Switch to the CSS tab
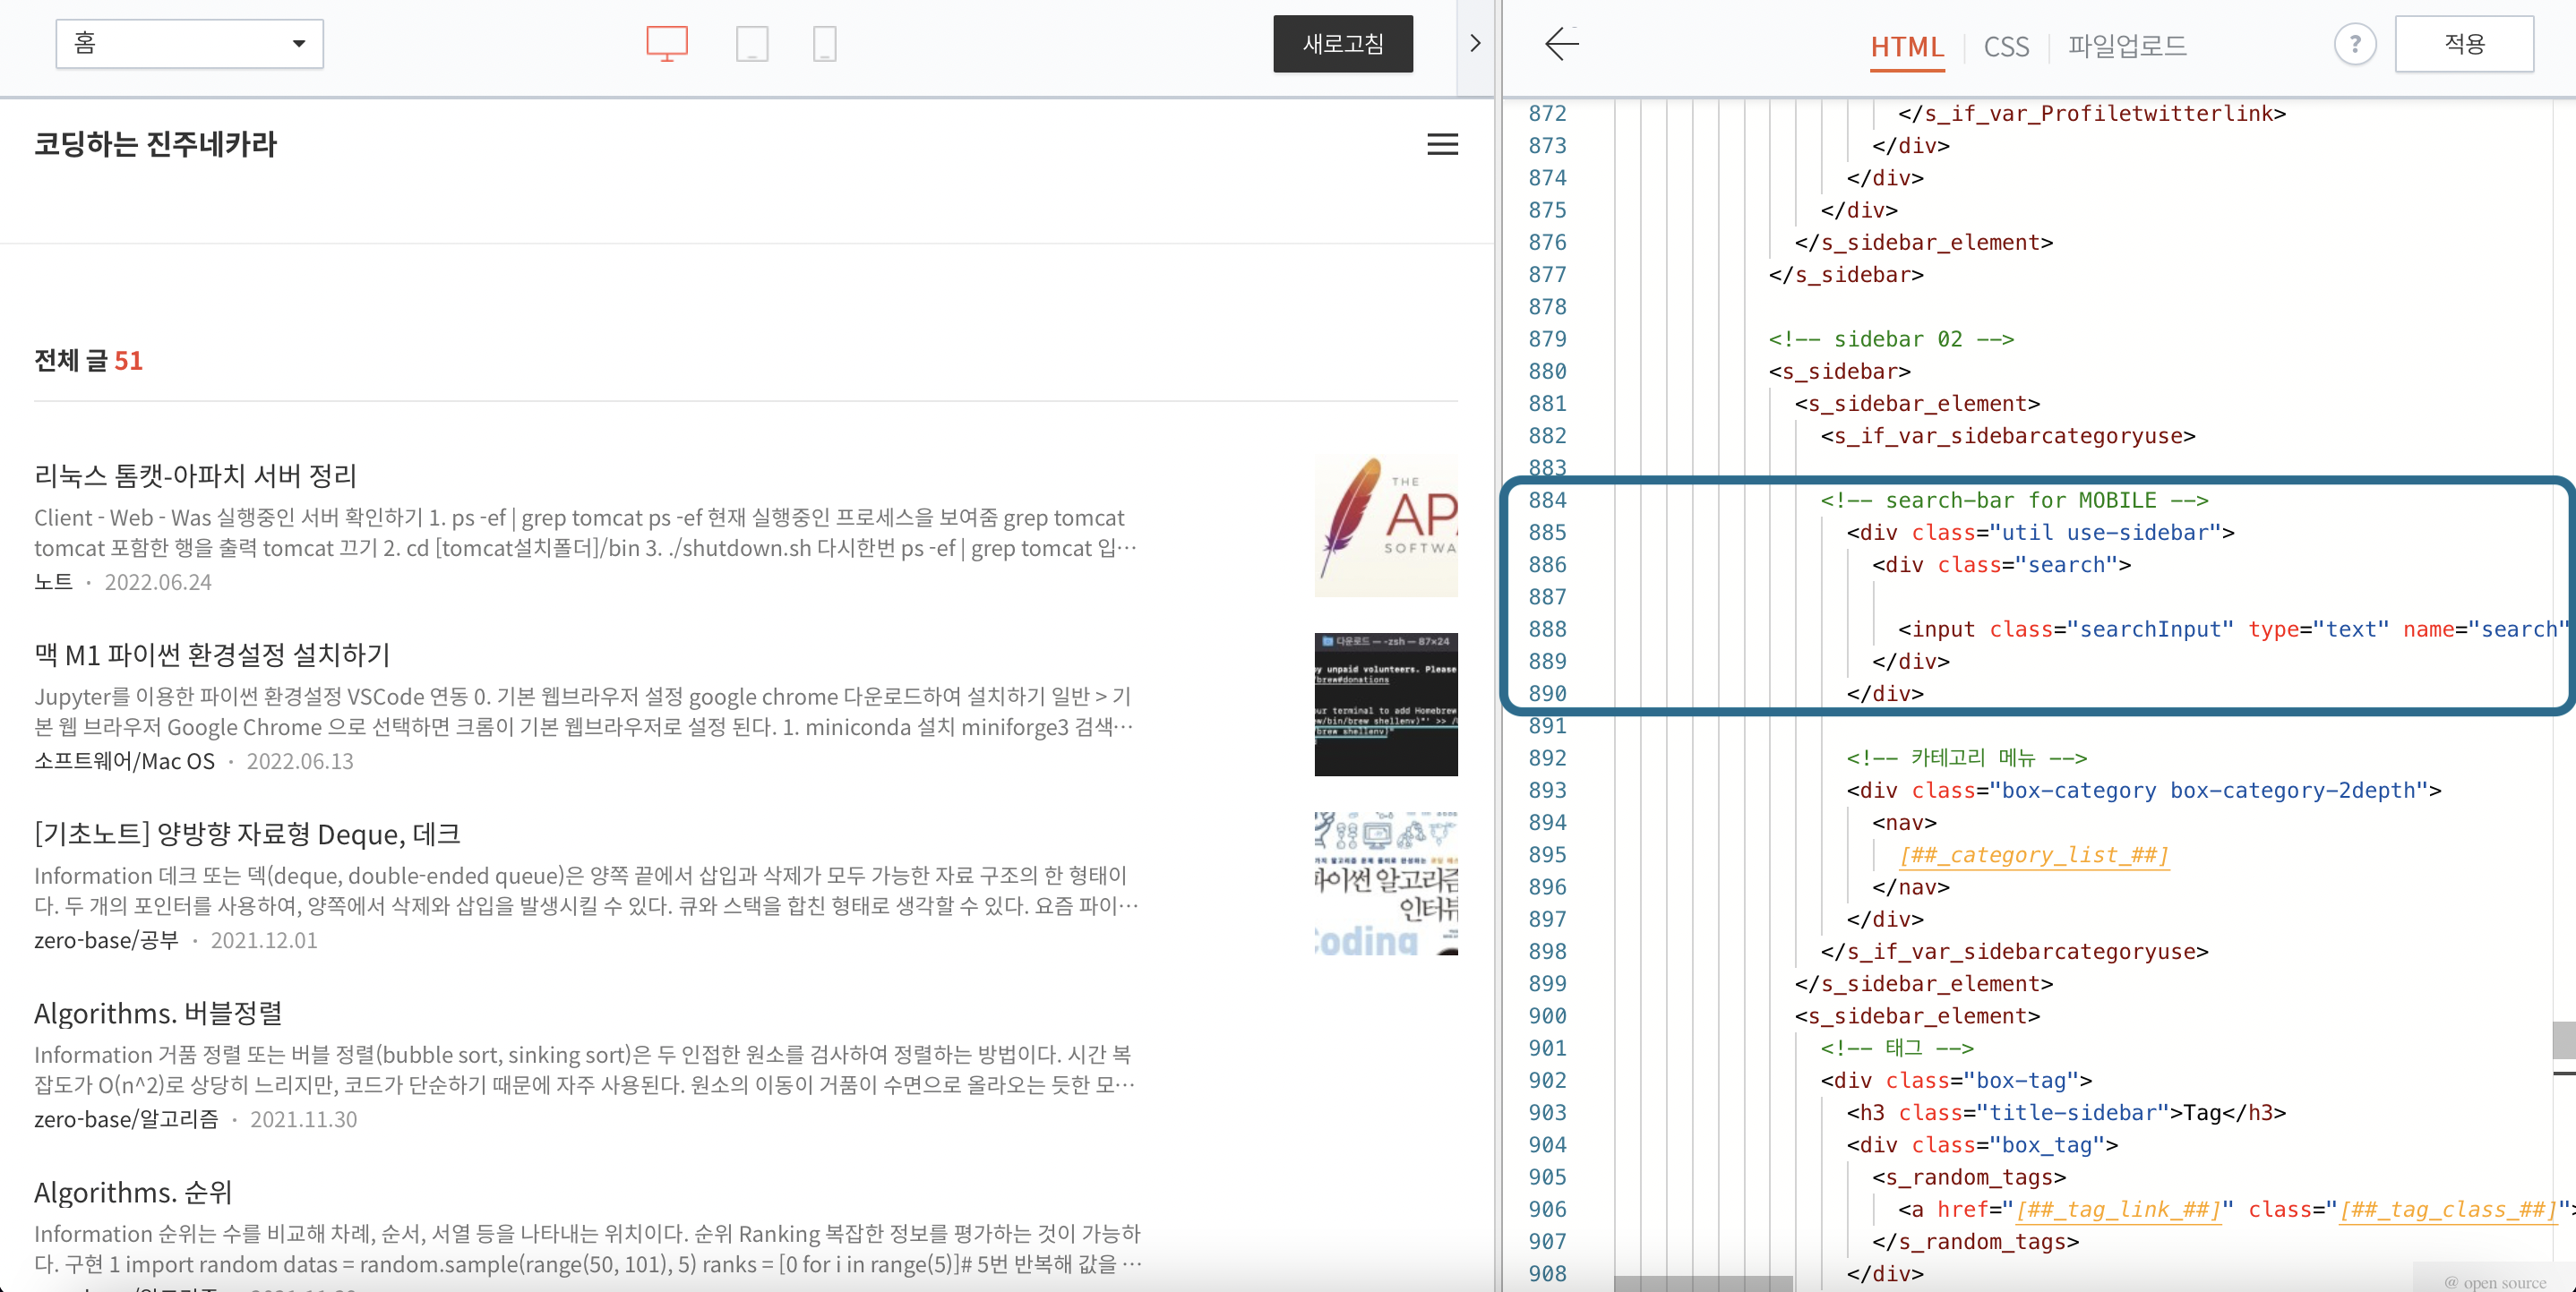Screen dimensions: 2576x1292 click(x=2006, y=47)
